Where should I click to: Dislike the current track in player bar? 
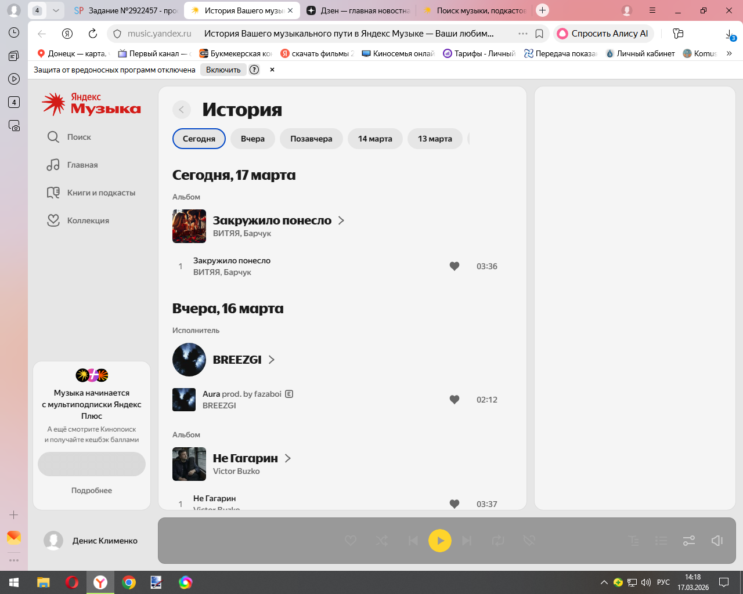coord(529,541)
